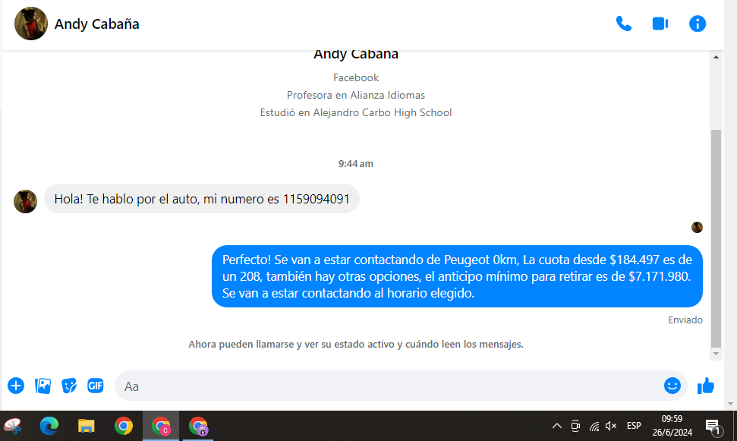Viewport: 737px width, 441px height.
Task: Click the small seen-receipt avatar
Action: [x=697, y=228]
